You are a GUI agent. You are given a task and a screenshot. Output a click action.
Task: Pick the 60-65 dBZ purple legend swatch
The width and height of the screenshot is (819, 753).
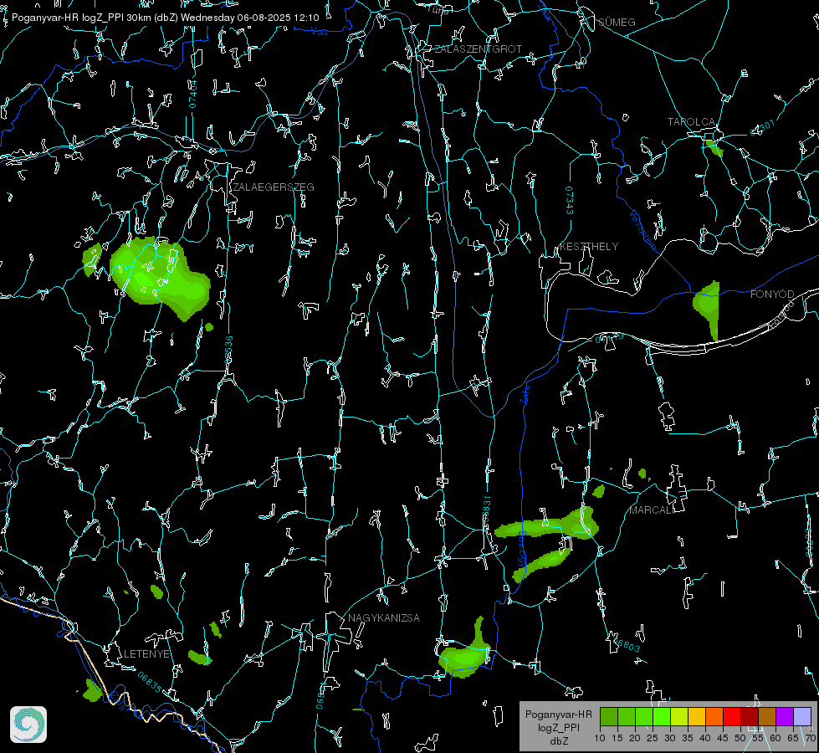coord(785,716)
